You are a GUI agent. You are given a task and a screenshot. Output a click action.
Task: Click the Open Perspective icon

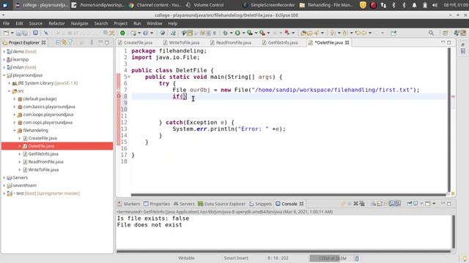446,33
